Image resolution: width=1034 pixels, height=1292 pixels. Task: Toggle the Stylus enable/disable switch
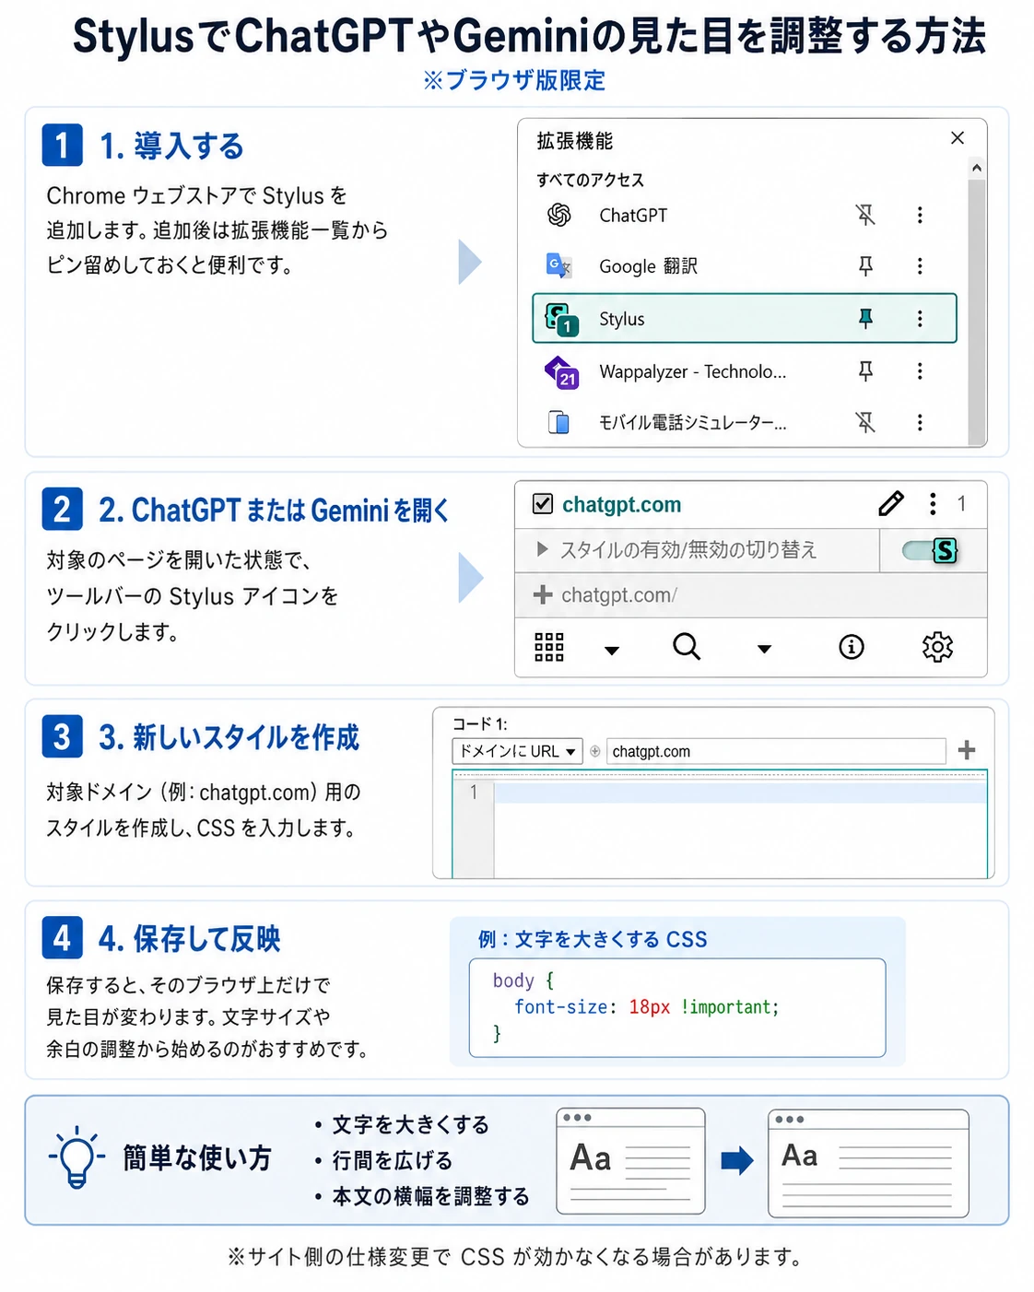(x=931, y=551)
